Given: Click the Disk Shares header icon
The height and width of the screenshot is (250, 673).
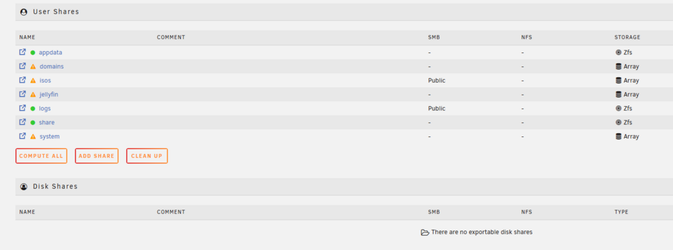Looking at the screenshot, I should tap(24, 187).
